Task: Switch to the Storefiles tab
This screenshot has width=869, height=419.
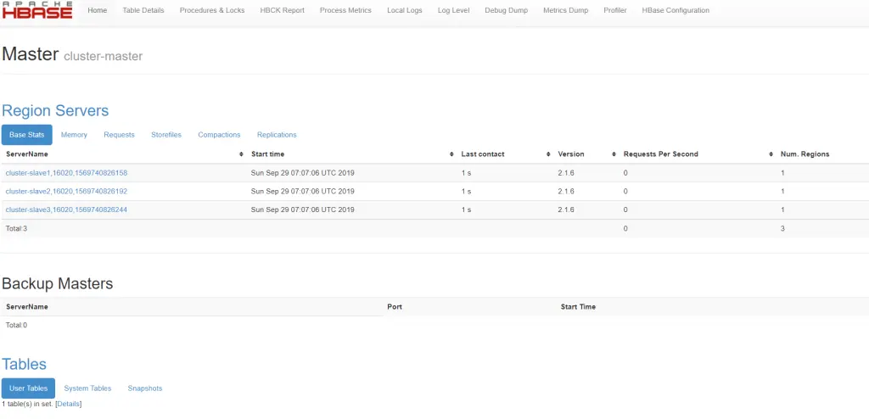Action: 166,135
